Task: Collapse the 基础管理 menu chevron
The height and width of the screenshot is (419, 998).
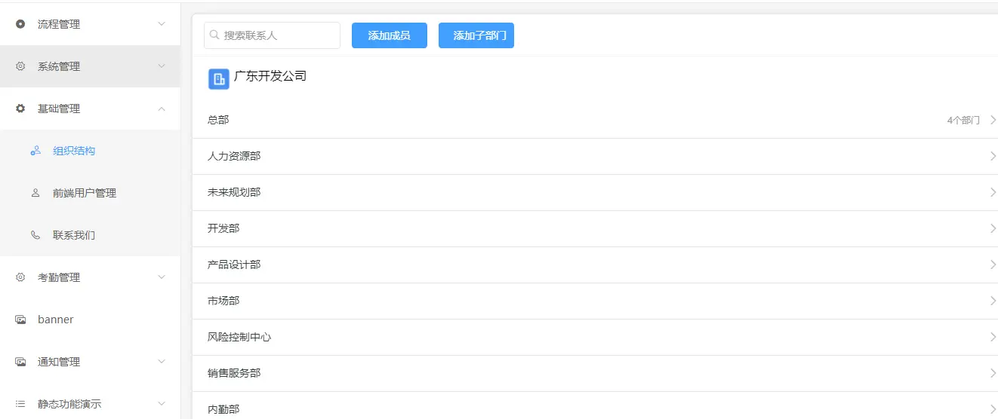Action: pyautogui.click(x=162, y=109)
